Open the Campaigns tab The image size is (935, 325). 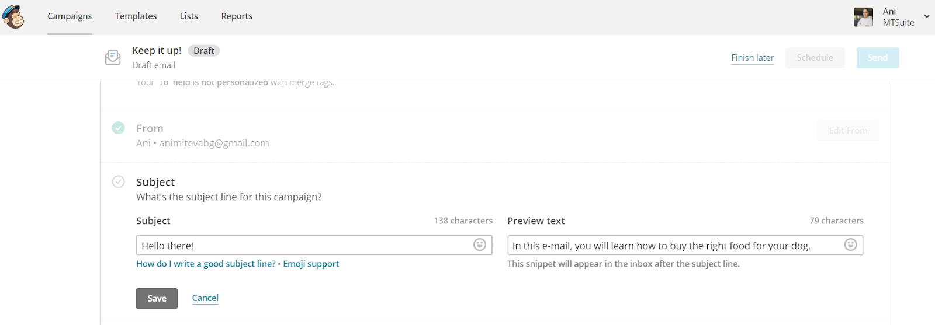pyautogui.click(x=70, y=16)
